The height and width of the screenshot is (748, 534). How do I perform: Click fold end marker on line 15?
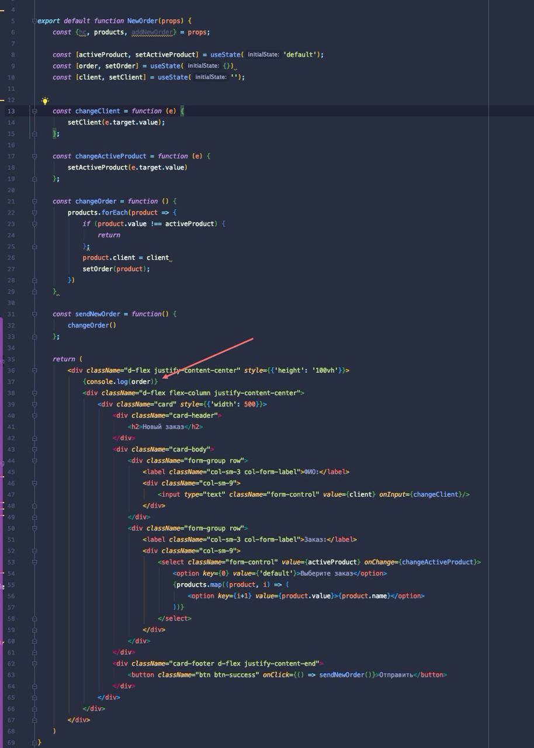coord(34,134)
